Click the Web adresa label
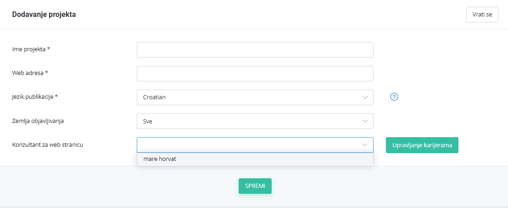The height and width of the screenshot is (208, 508). pos(30,73)
